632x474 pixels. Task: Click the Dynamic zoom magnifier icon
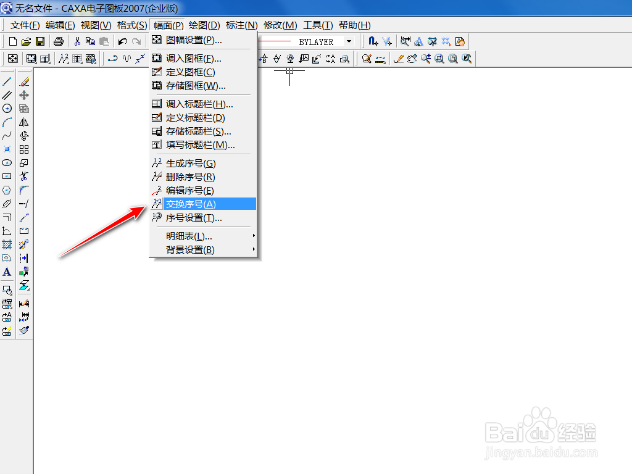coord(426,59)
